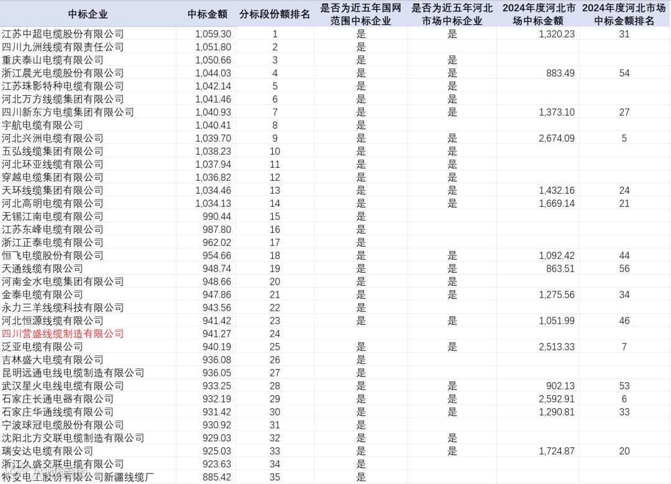671x484 pixels.
Task: Click the 2024年度河北市场中标金额排名 header
Action: [624, 14]
